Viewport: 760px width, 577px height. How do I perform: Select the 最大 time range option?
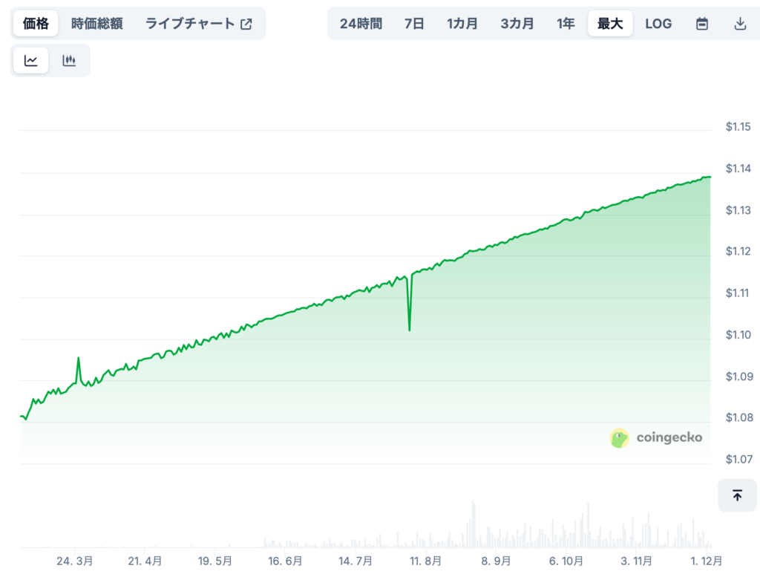609,23
